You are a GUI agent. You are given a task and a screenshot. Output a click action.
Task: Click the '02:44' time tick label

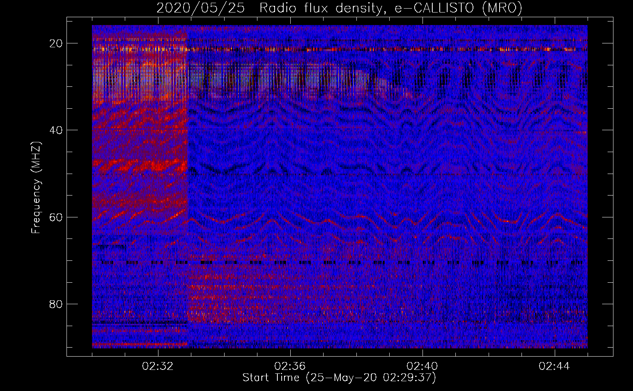(x=554, y=366)
